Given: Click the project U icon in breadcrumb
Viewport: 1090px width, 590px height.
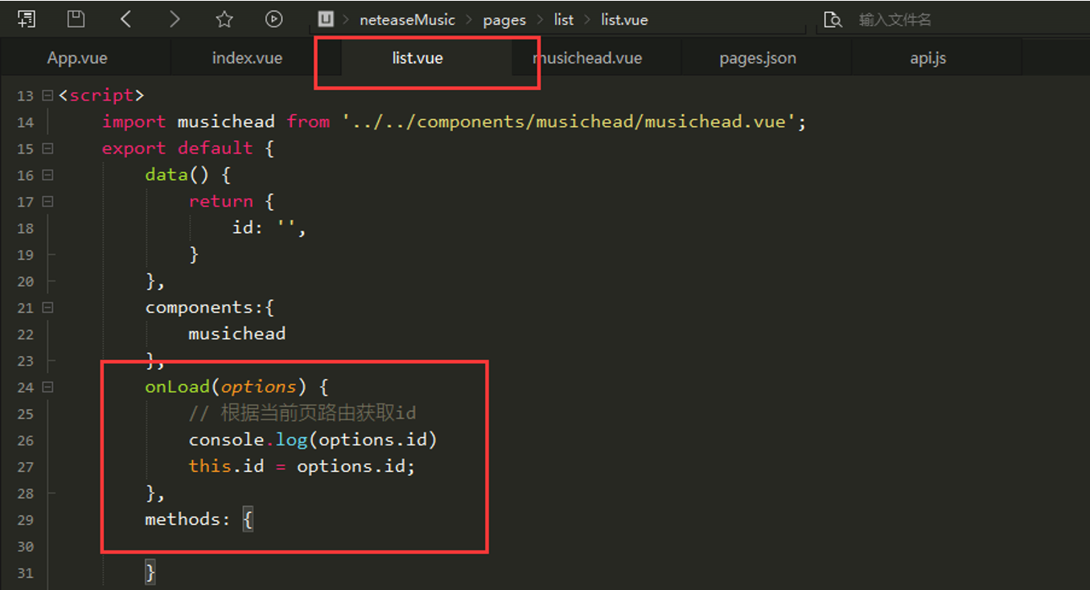Looking at the screenshot, I should tap(326, 19).
